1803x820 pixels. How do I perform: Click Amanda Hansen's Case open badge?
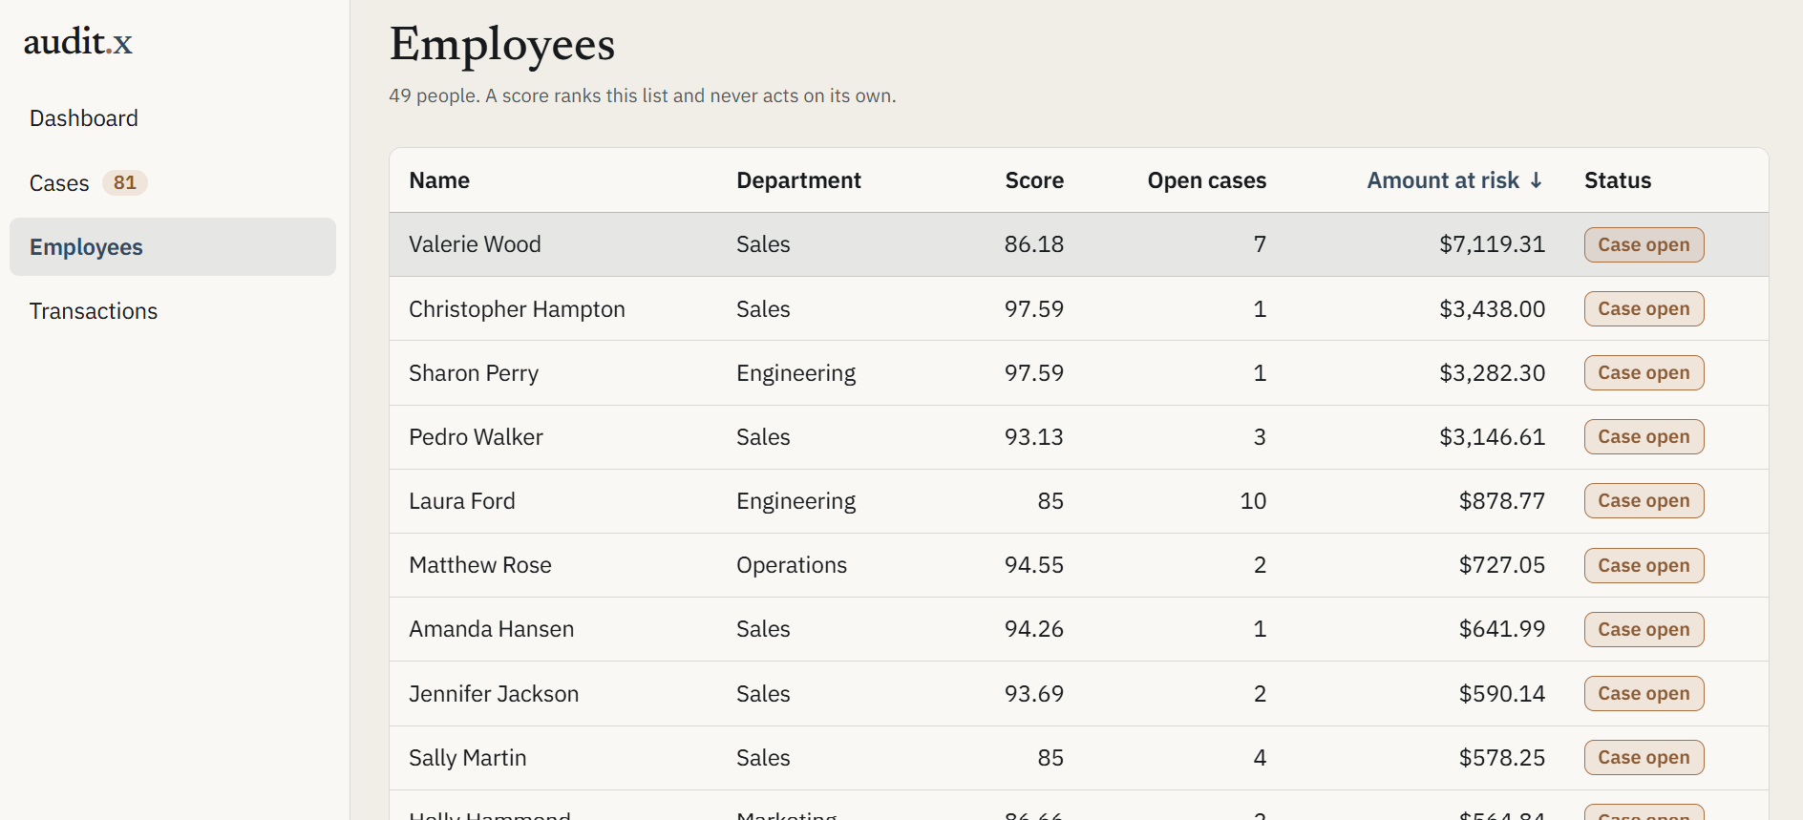[x=1644, y=629]
